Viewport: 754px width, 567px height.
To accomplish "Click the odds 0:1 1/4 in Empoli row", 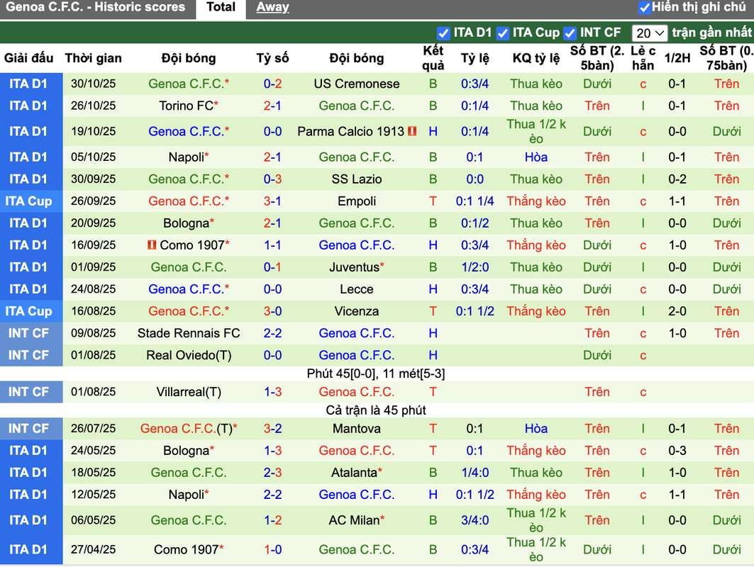I will pos(475,201).
